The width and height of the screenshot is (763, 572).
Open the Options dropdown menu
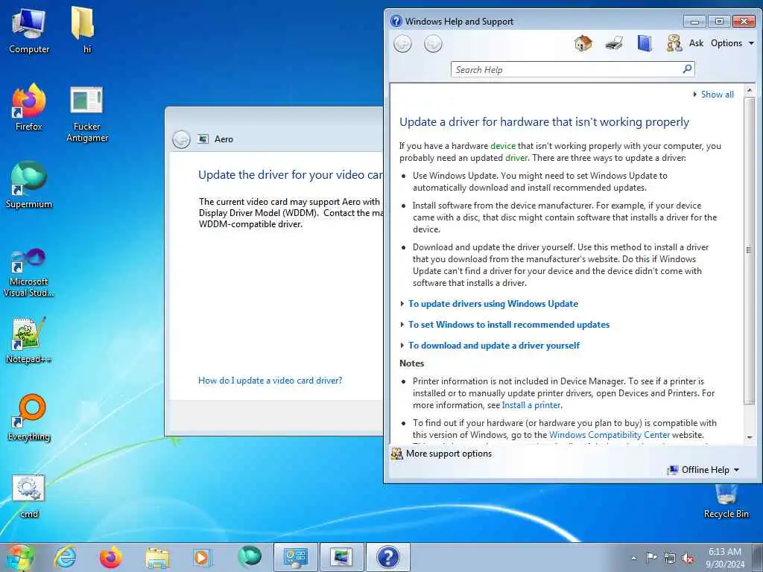click(x=732, y=43)
